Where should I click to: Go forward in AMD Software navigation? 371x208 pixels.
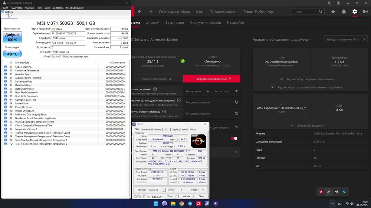pos(151,11)
